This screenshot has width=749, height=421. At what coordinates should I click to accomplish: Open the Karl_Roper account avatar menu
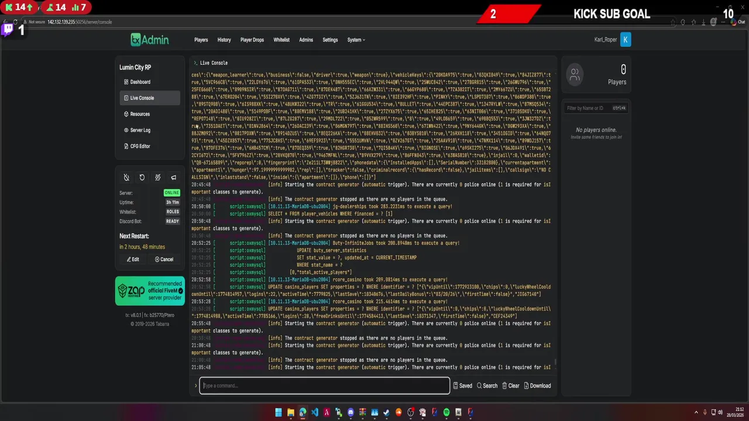(626, 40)
